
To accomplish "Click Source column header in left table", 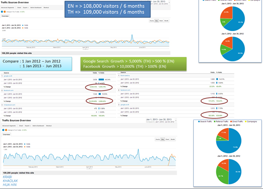I will coord(7,73).
